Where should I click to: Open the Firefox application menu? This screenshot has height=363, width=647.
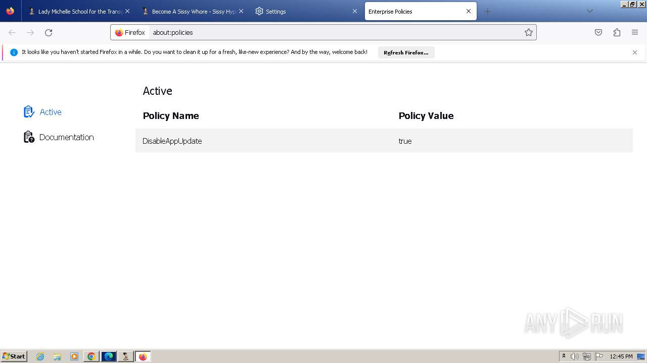pyautogui.click(x=635, y=32)
